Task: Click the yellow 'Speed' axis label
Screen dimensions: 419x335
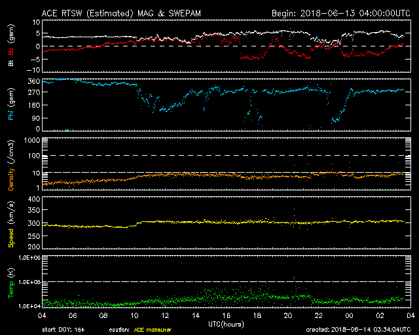Action: [11, 238]
